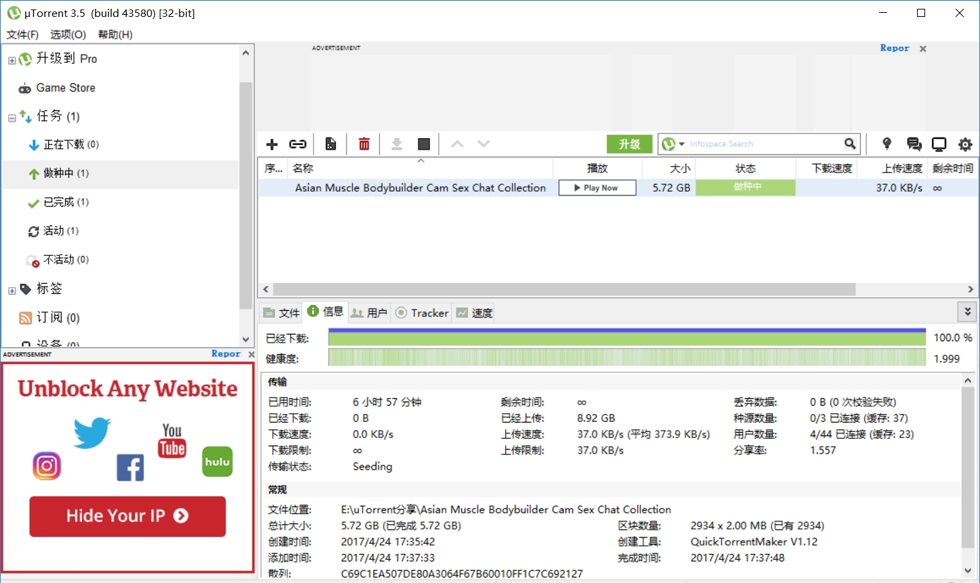The image size is (980, 583).
Task: Click the light bulb icon in toolbar
Action: pos(887,144)
